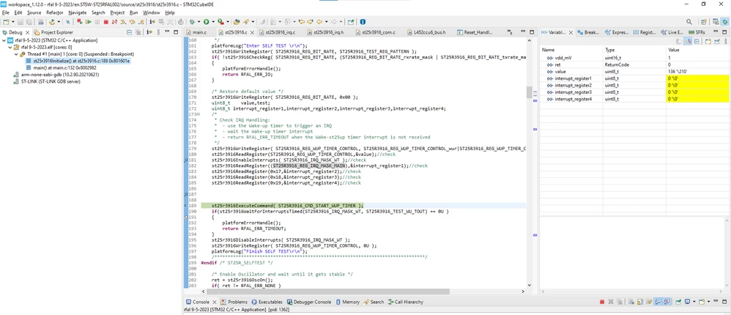Open the Call Hierarchy tab
Screen dimensions: 731x315
click(405, 302)
